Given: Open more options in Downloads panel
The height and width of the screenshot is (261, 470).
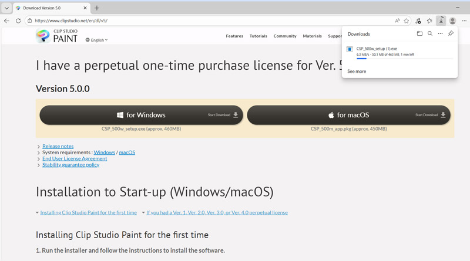Looking at the screenshot, I should 440,34.
